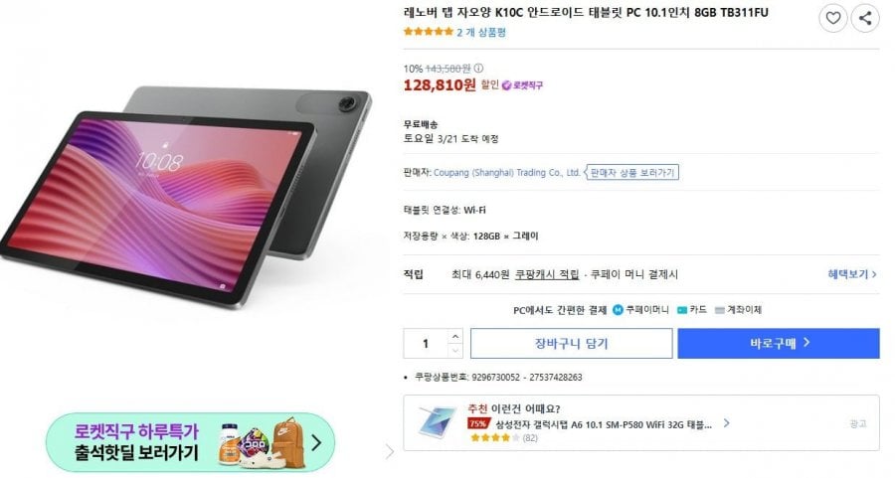Image resolution: width=895 pixels, height=478 pixels.
Task: Click the info icon beside original price
Action: pos(478,69)
